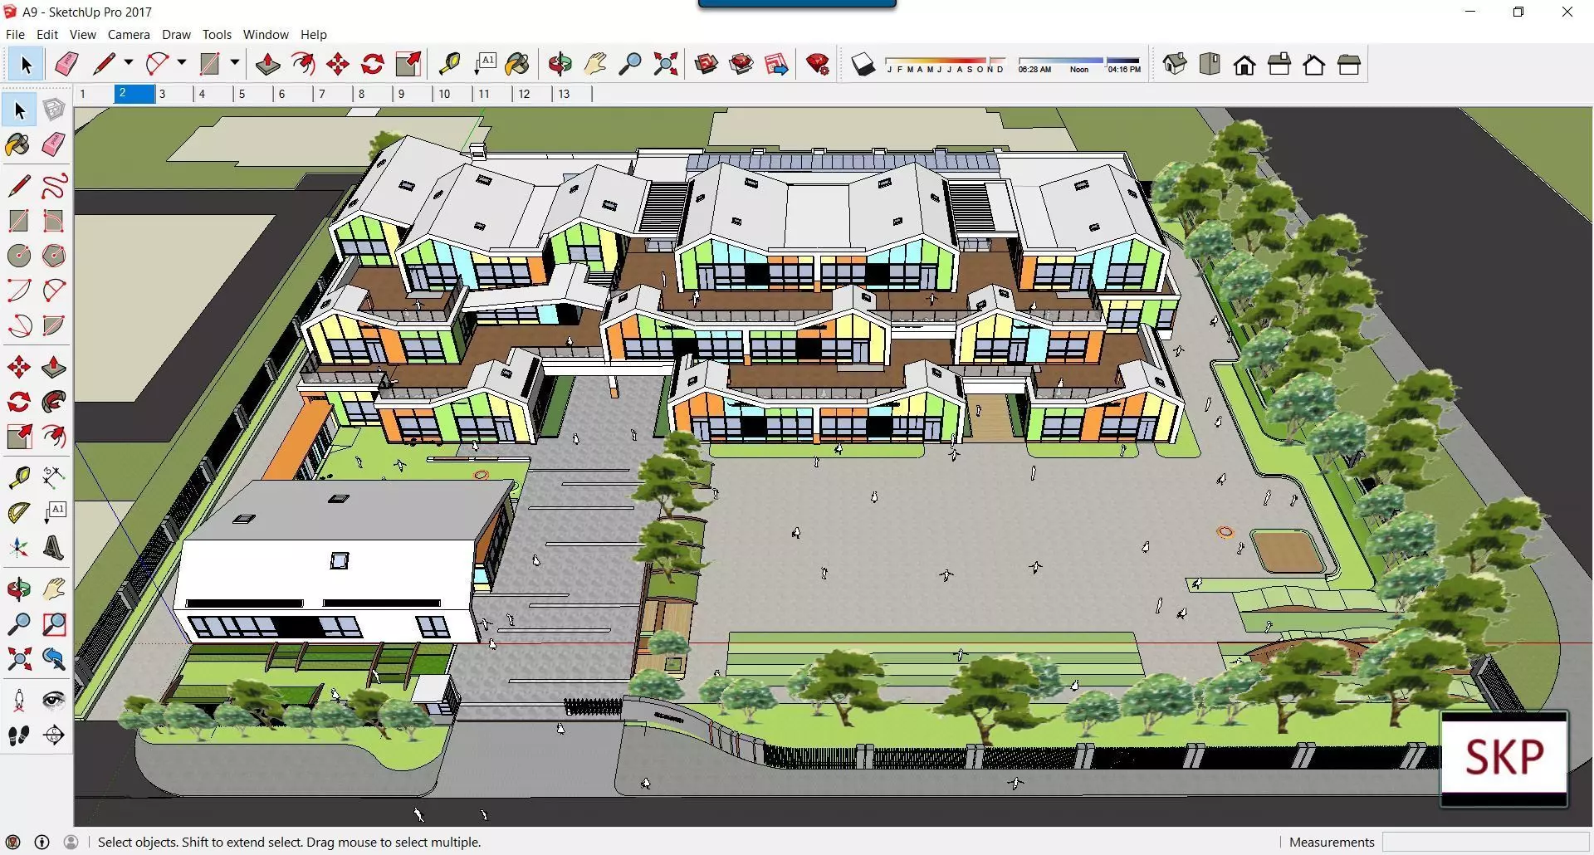Switch to Iso standard view
1594x855 pixels.
click(x=1175, y=64)
